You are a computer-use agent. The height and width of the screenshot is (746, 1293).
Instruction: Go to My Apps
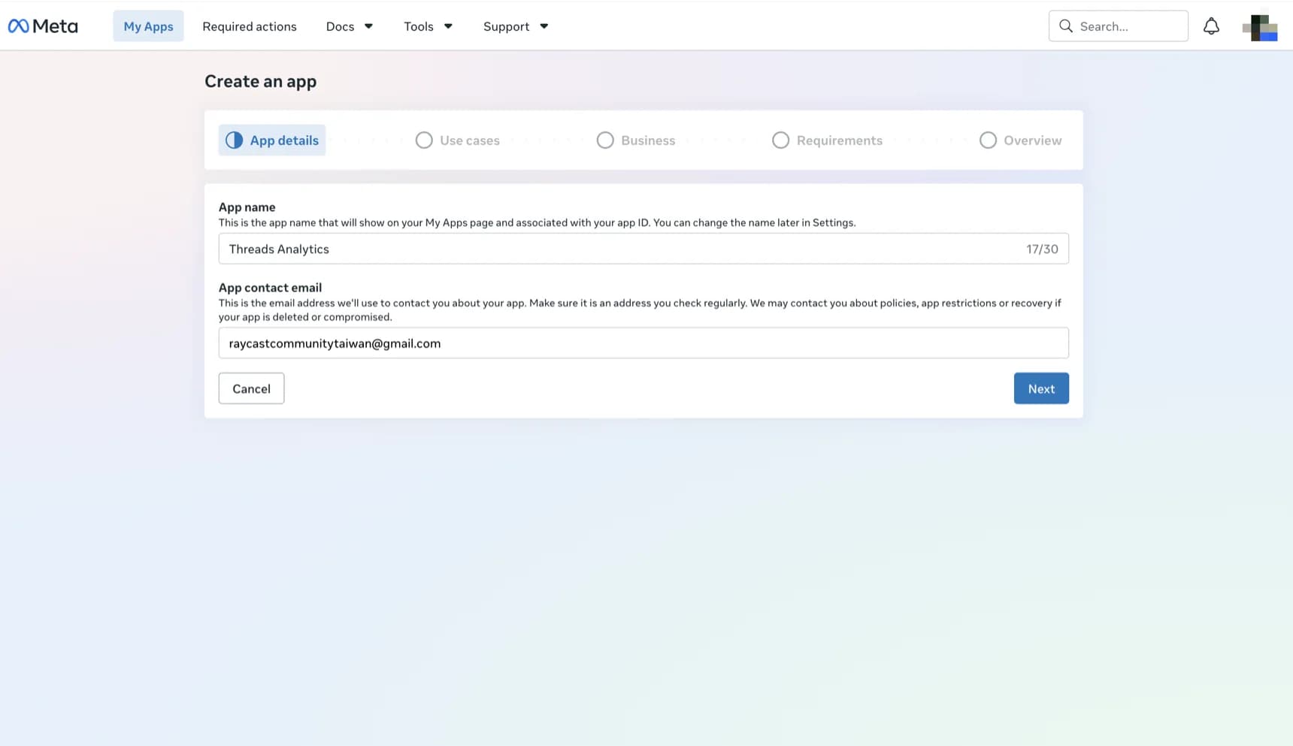pos(148,26)
